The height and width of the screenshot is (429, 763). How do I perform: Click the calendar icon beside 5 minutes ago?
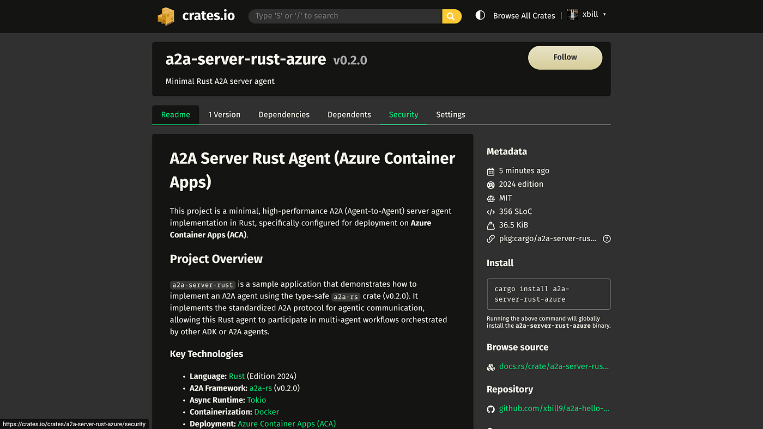[x=491, y=171]
